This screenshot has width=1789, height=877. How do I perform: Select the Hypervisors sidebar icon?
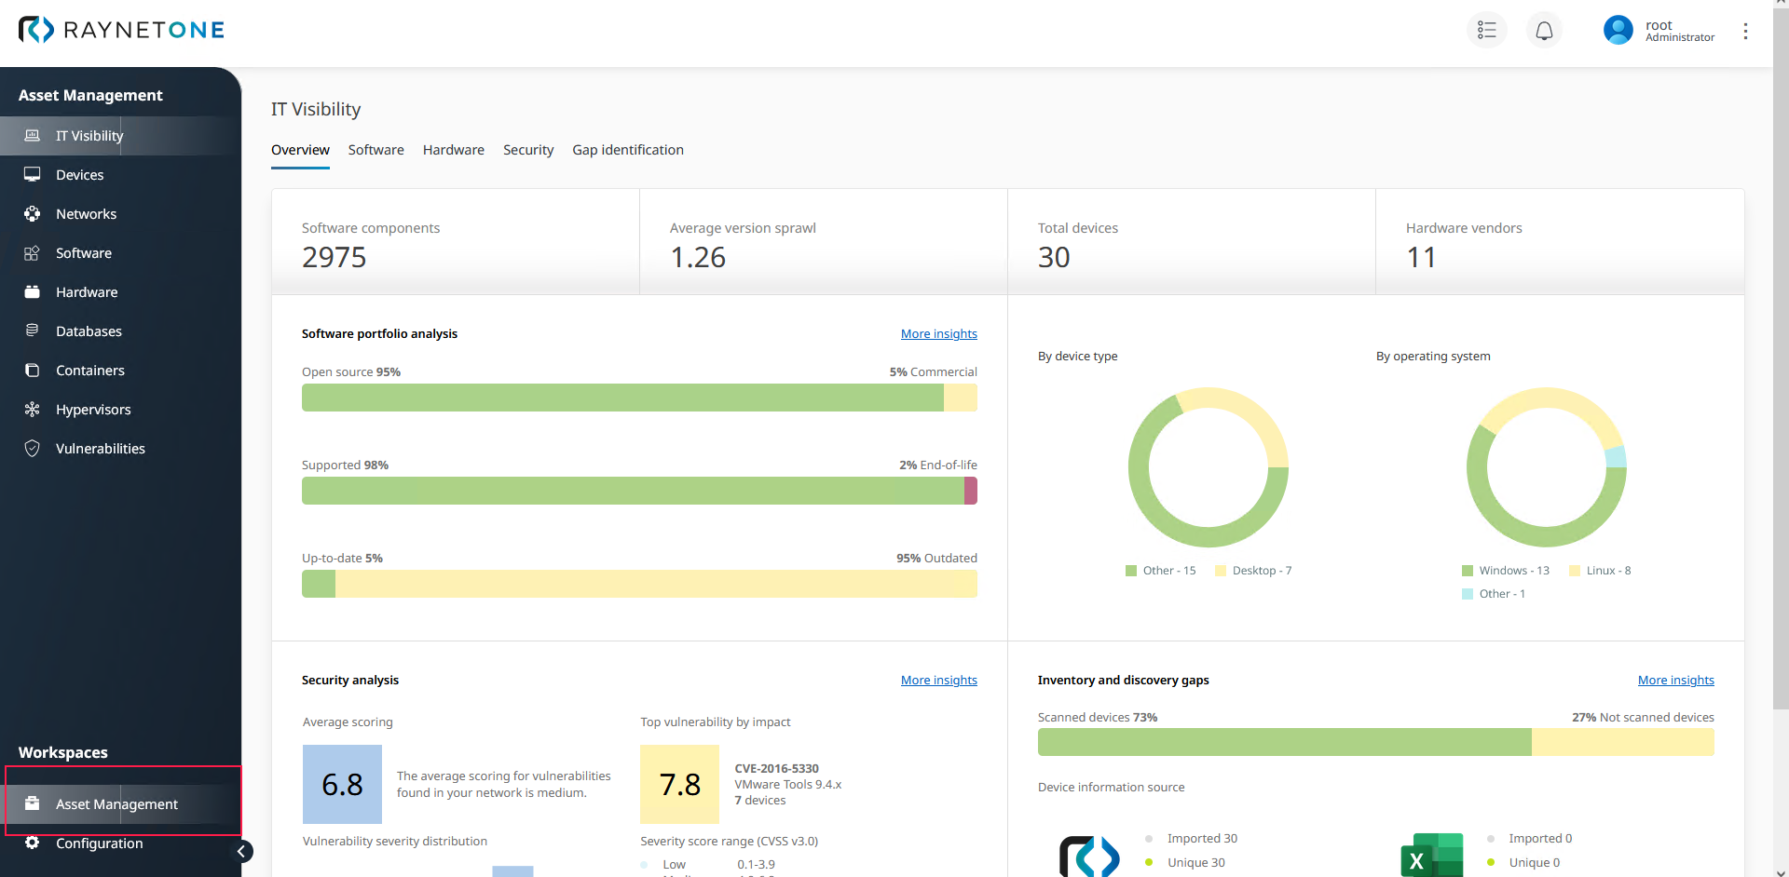[x=33, y=410]
